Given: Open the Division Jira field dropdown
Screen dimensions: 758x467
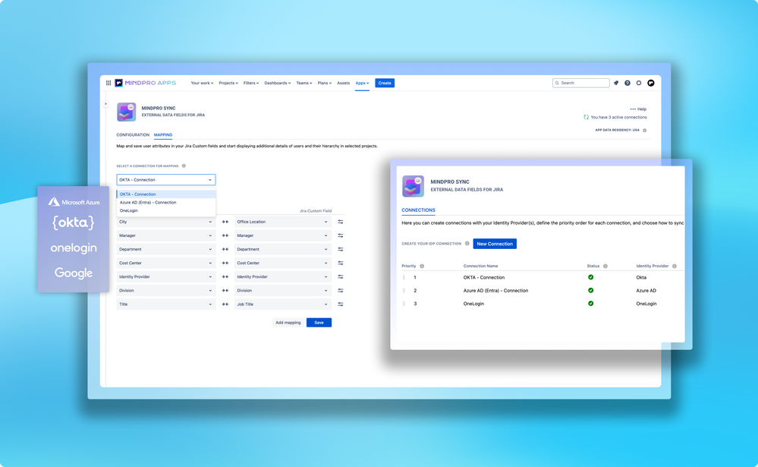Looking at the screenshot, I should click(282, 290).
